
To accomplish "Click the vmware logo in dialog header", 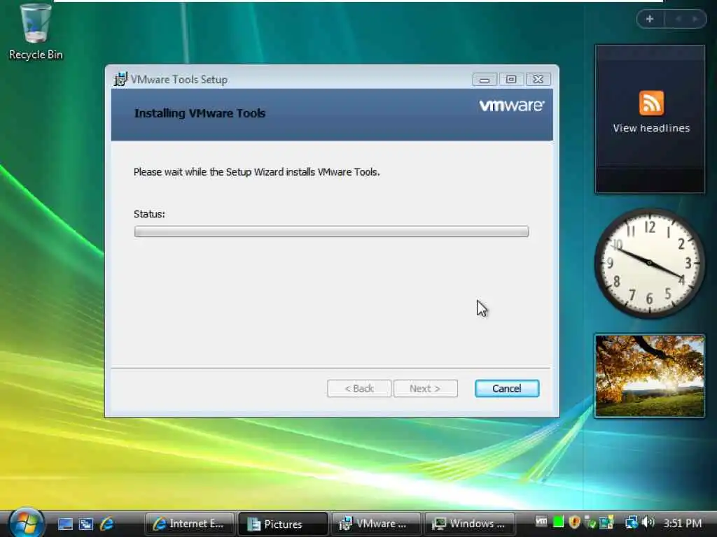I will (512, 106).
